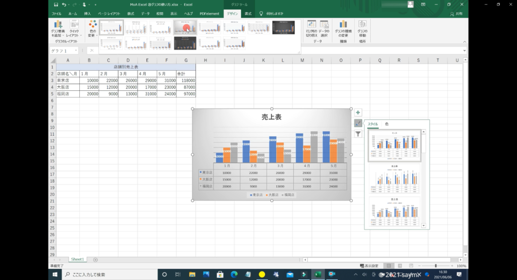The height and width of the screenshot is (280, 517).
Task: Open the 挿入 ribbon tab
Action: tap(88, 14)
